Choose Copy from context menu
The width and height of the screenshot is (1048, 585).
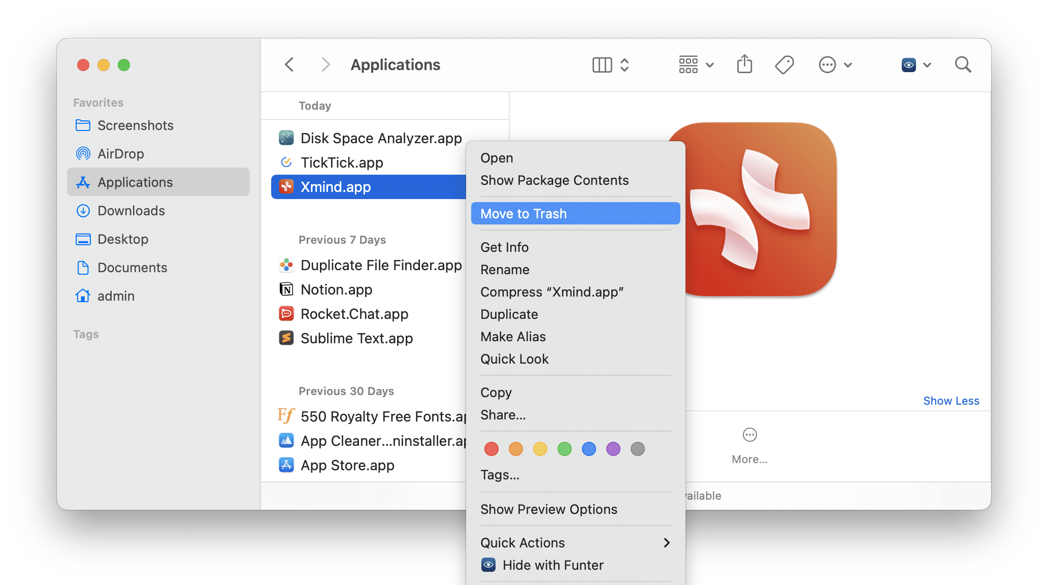pos(575,393)
